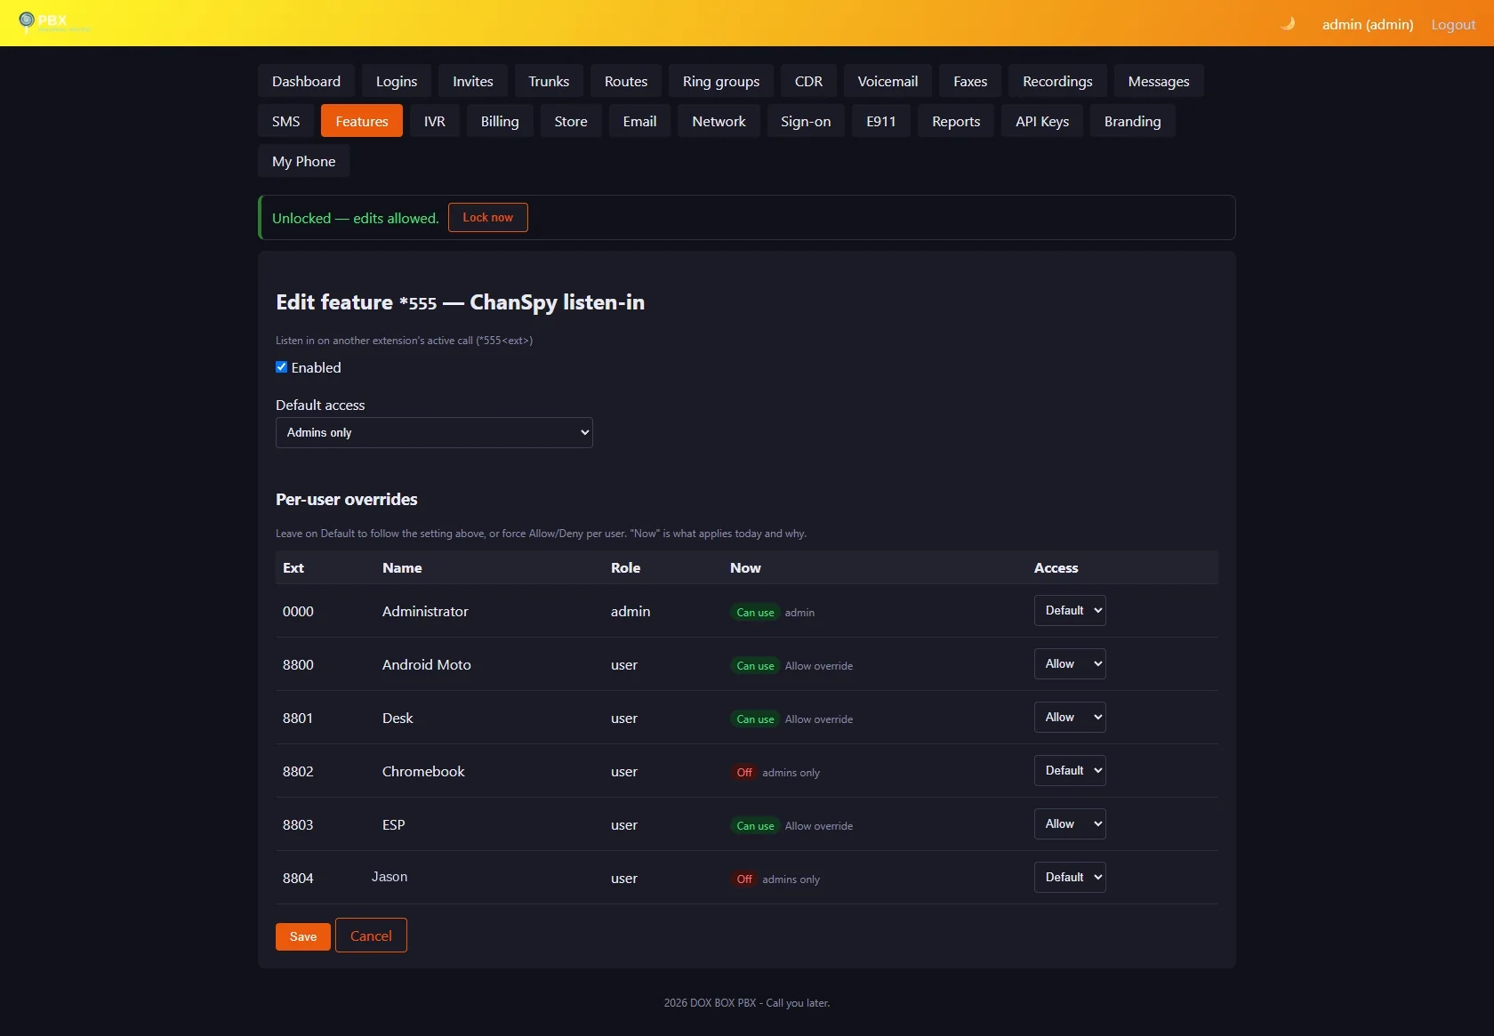The height and width of the screenshot is (1036, 1494).
Task: Open the Default access dropdown
Action: click(x=434, y=433)
